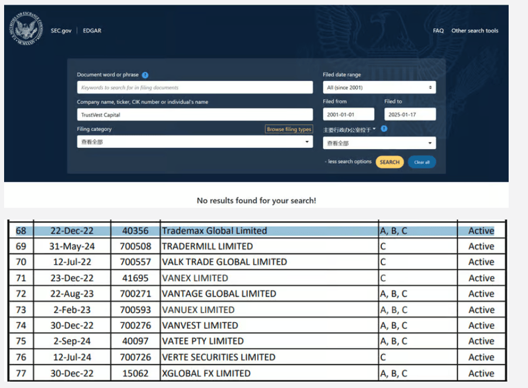This screenshot has height=388, width=528.
Task: Click the company name field containing TrustVest Capital
Action: 195,115
